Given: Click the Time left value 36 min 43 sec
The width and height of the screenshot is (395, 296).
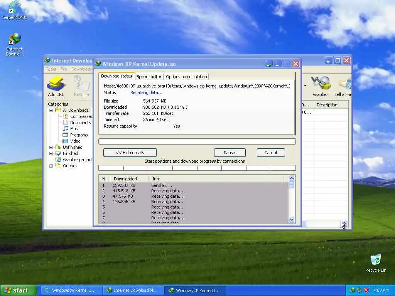Looking at the screenshot, I should pyautogui.click(x=156, y=119).
